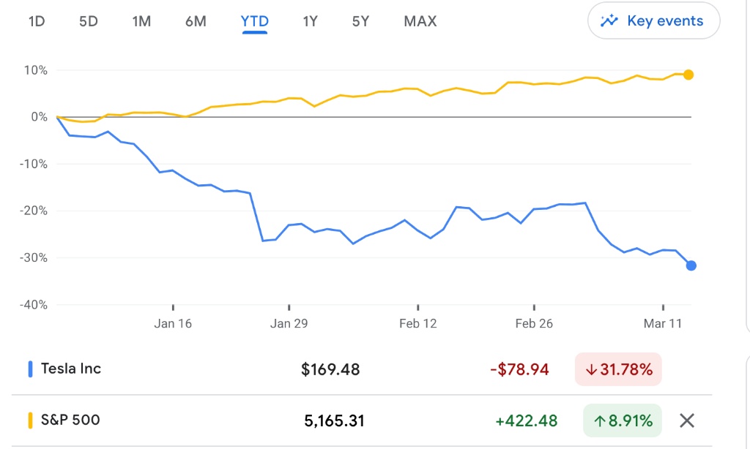Switch chart to 1Y range

coord(310,21)
